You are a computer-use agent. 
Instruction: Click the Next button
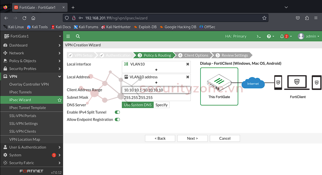pyautogui.click(x=192, y=138)
